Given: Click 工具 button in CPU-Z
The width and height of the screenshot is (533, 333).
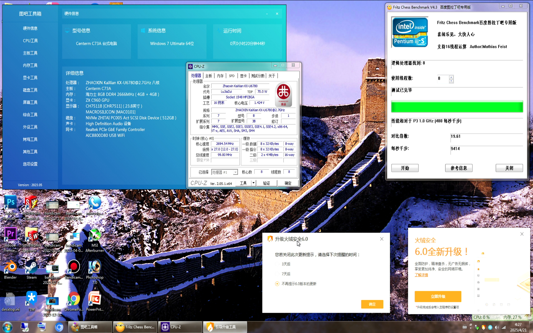Looking at the screenshot, I should pos(243,183).
